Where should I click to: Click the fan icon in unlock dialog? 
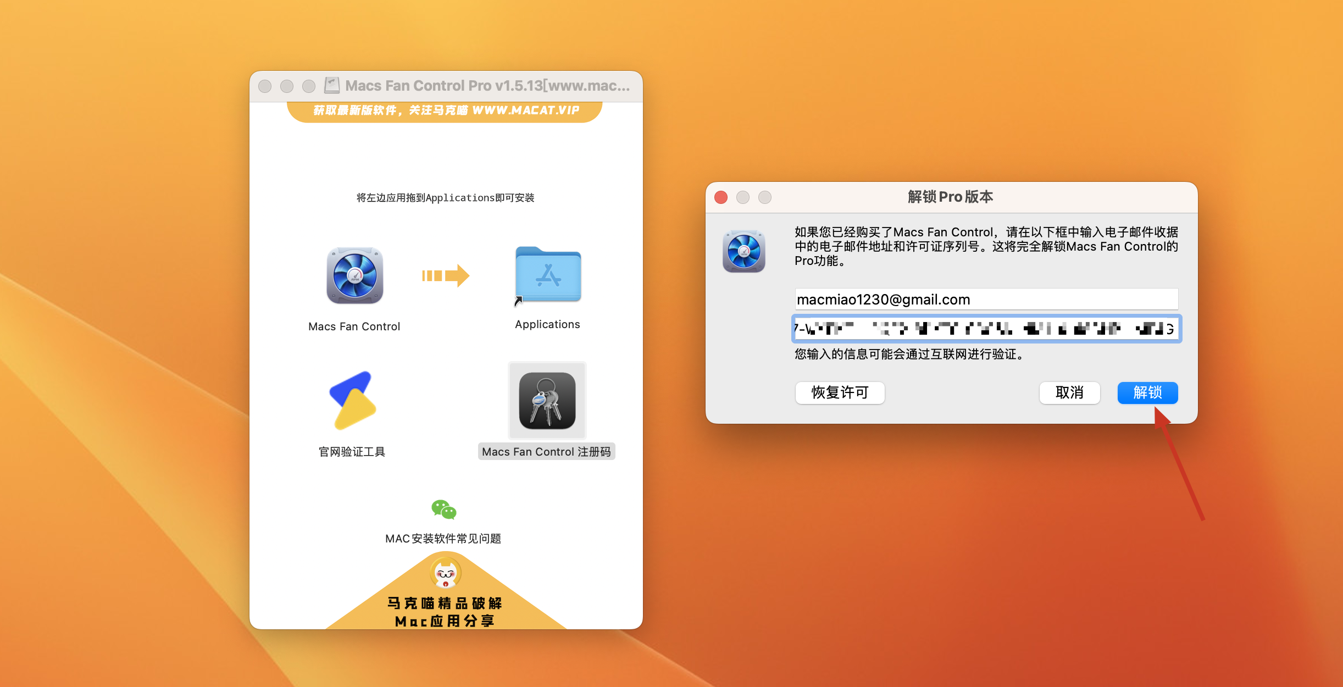coord(743,252)
